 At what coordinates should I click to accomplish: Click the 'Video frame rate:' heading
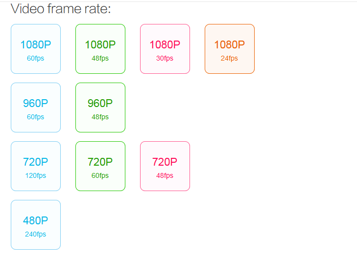[61, 9]
